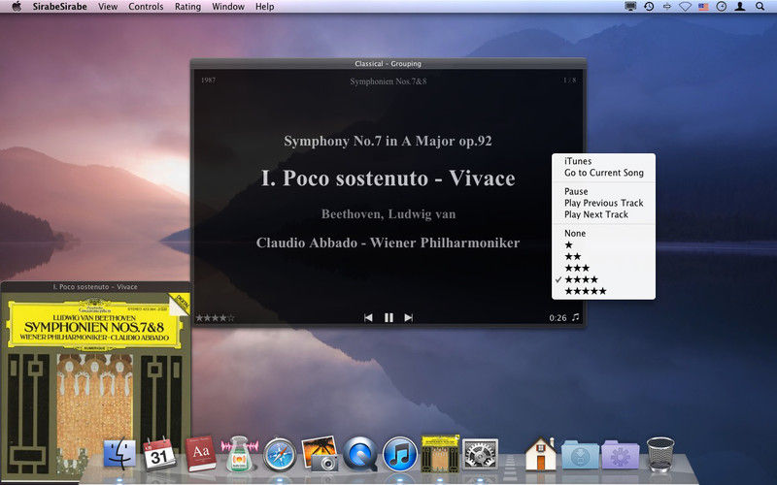Viewport: 777px width, 485px height.
Task: Choose Play Next Track from context menu
Action: [595, 214]
